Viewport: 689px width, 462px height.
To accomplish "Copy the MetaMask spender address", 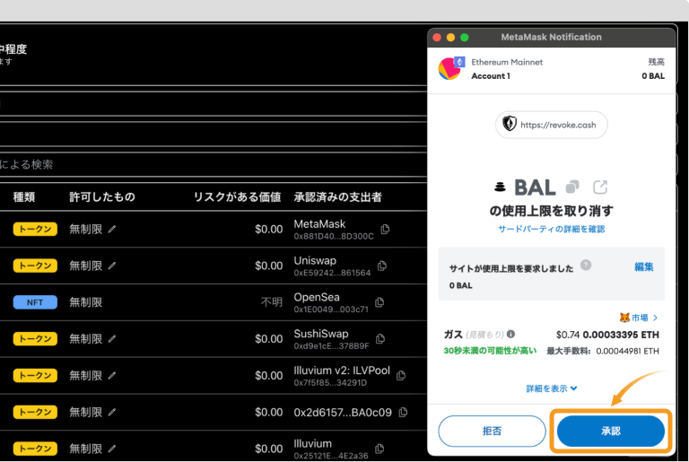I will (386, 229).
